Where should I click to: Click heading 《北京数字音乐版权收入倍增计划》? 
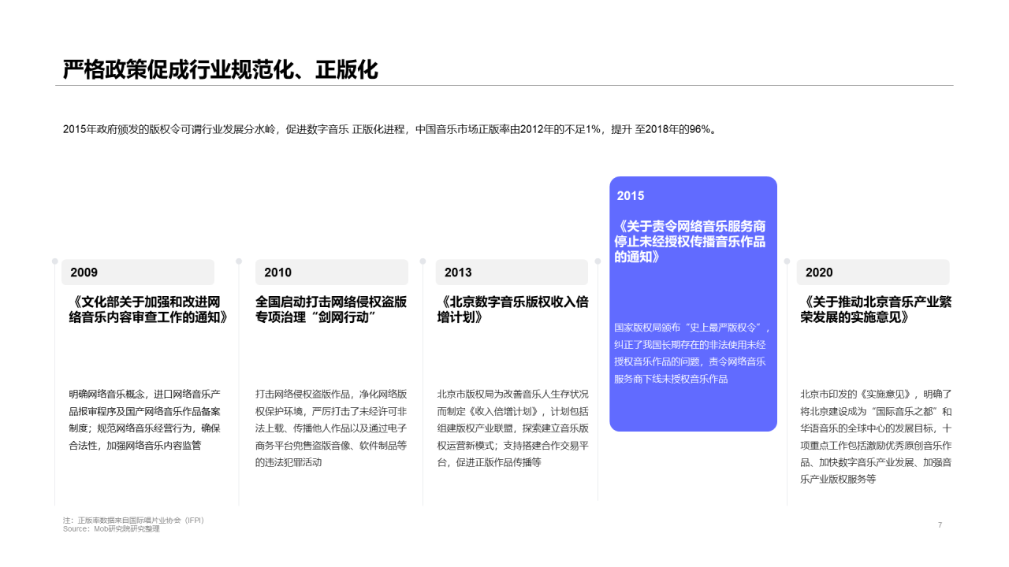pos(512,309)
